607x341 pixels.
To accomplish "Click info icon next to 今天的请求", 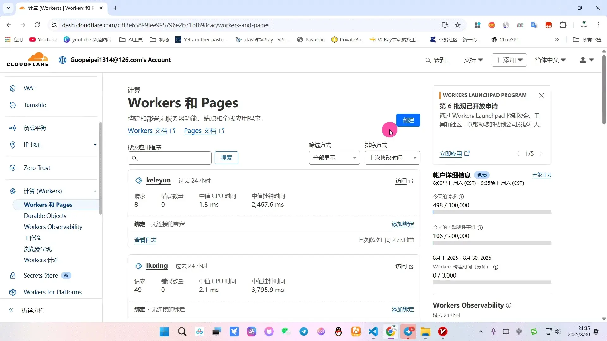I will point(461,197).
